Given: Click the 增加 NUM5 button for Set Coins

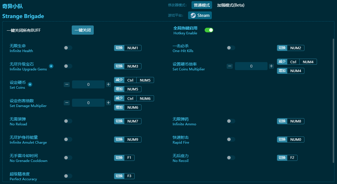Looking at the screenshot, I should pos(127,89).
